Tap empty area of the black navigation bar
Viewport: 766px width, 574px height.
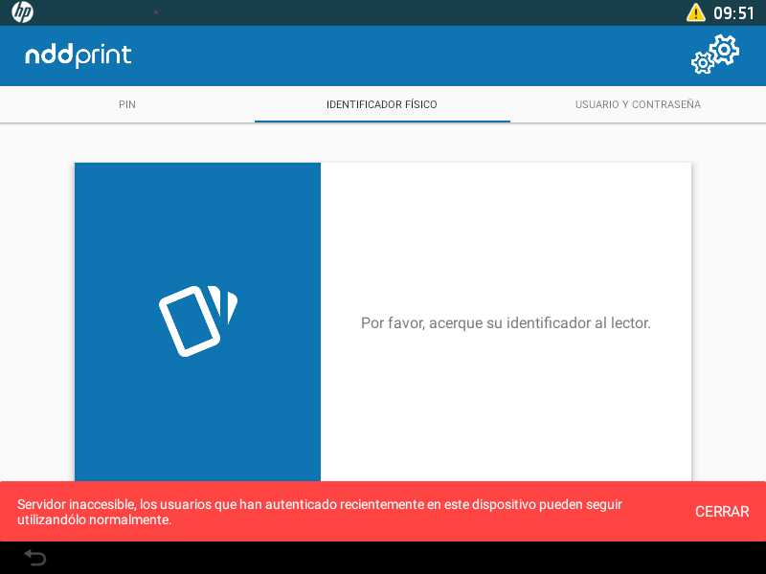[383, 558]
